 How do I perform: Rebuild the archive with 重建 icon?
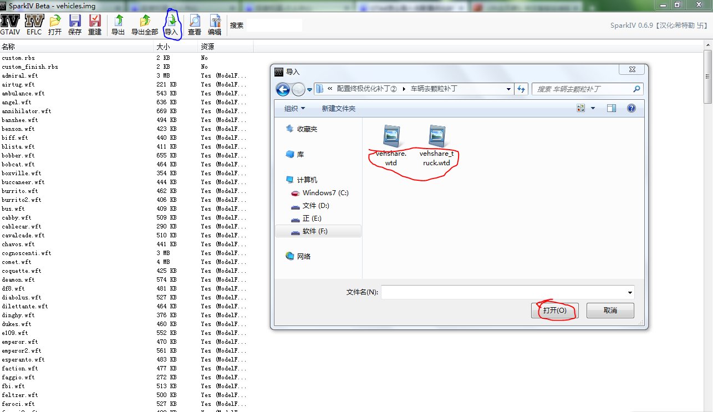[95, 25]
